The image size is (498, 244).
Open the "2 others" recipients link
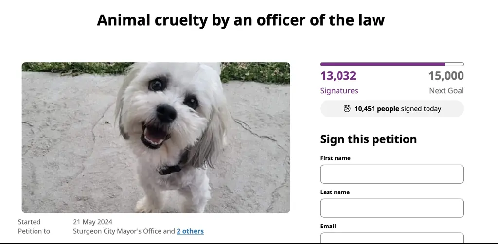pos(190,231)
